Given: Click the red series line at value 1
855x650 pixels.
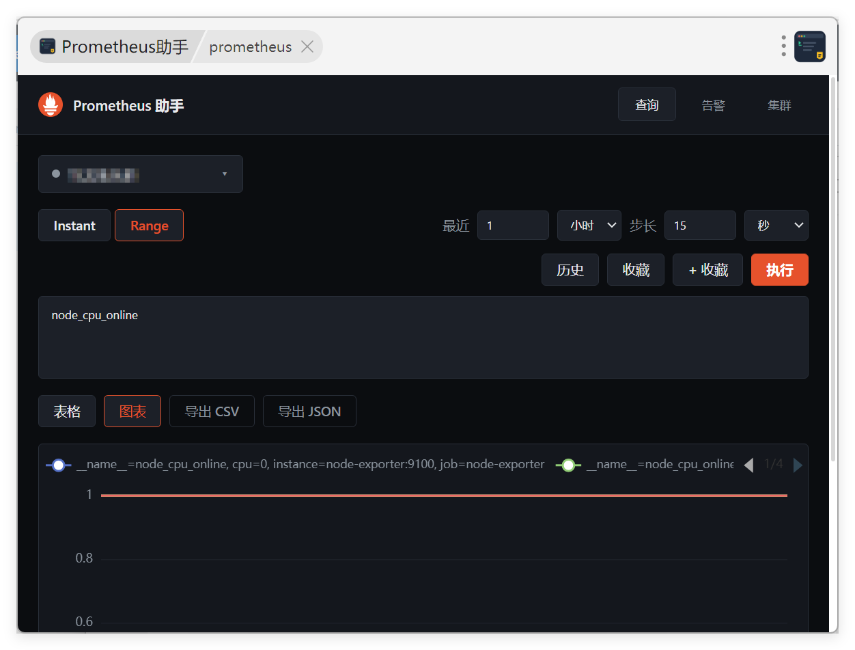Looking at the screenshot, I should click(x=444, y=495).
